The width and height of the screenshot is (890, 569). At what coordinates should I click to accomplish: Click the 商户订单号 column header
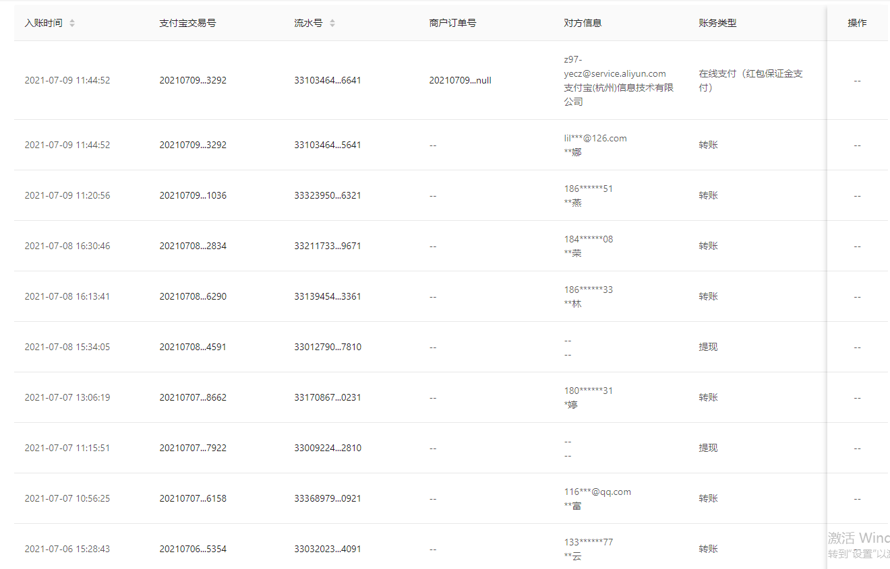click(452, 23)
